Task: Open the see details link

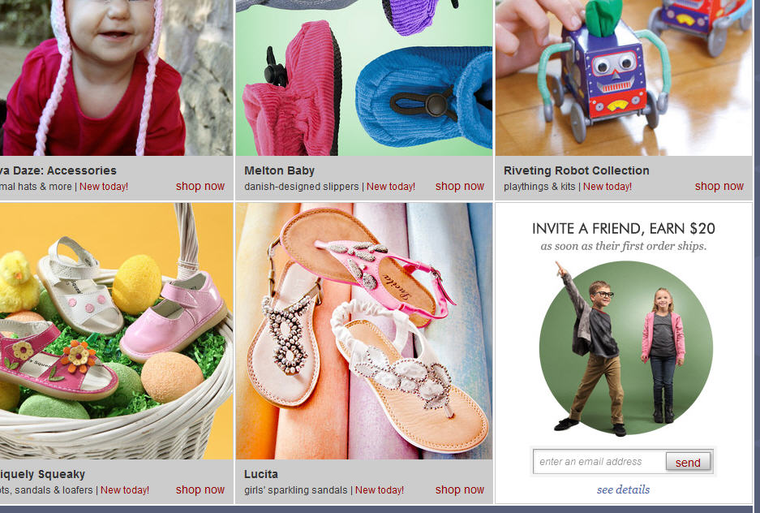Action: [623, 489]
